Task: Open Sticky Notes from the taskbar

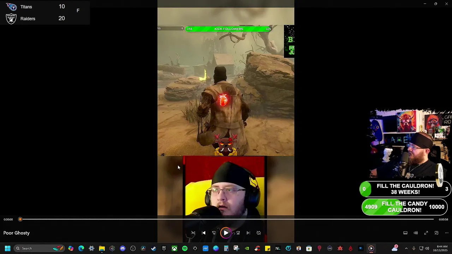Action: [x=268, y=248]
